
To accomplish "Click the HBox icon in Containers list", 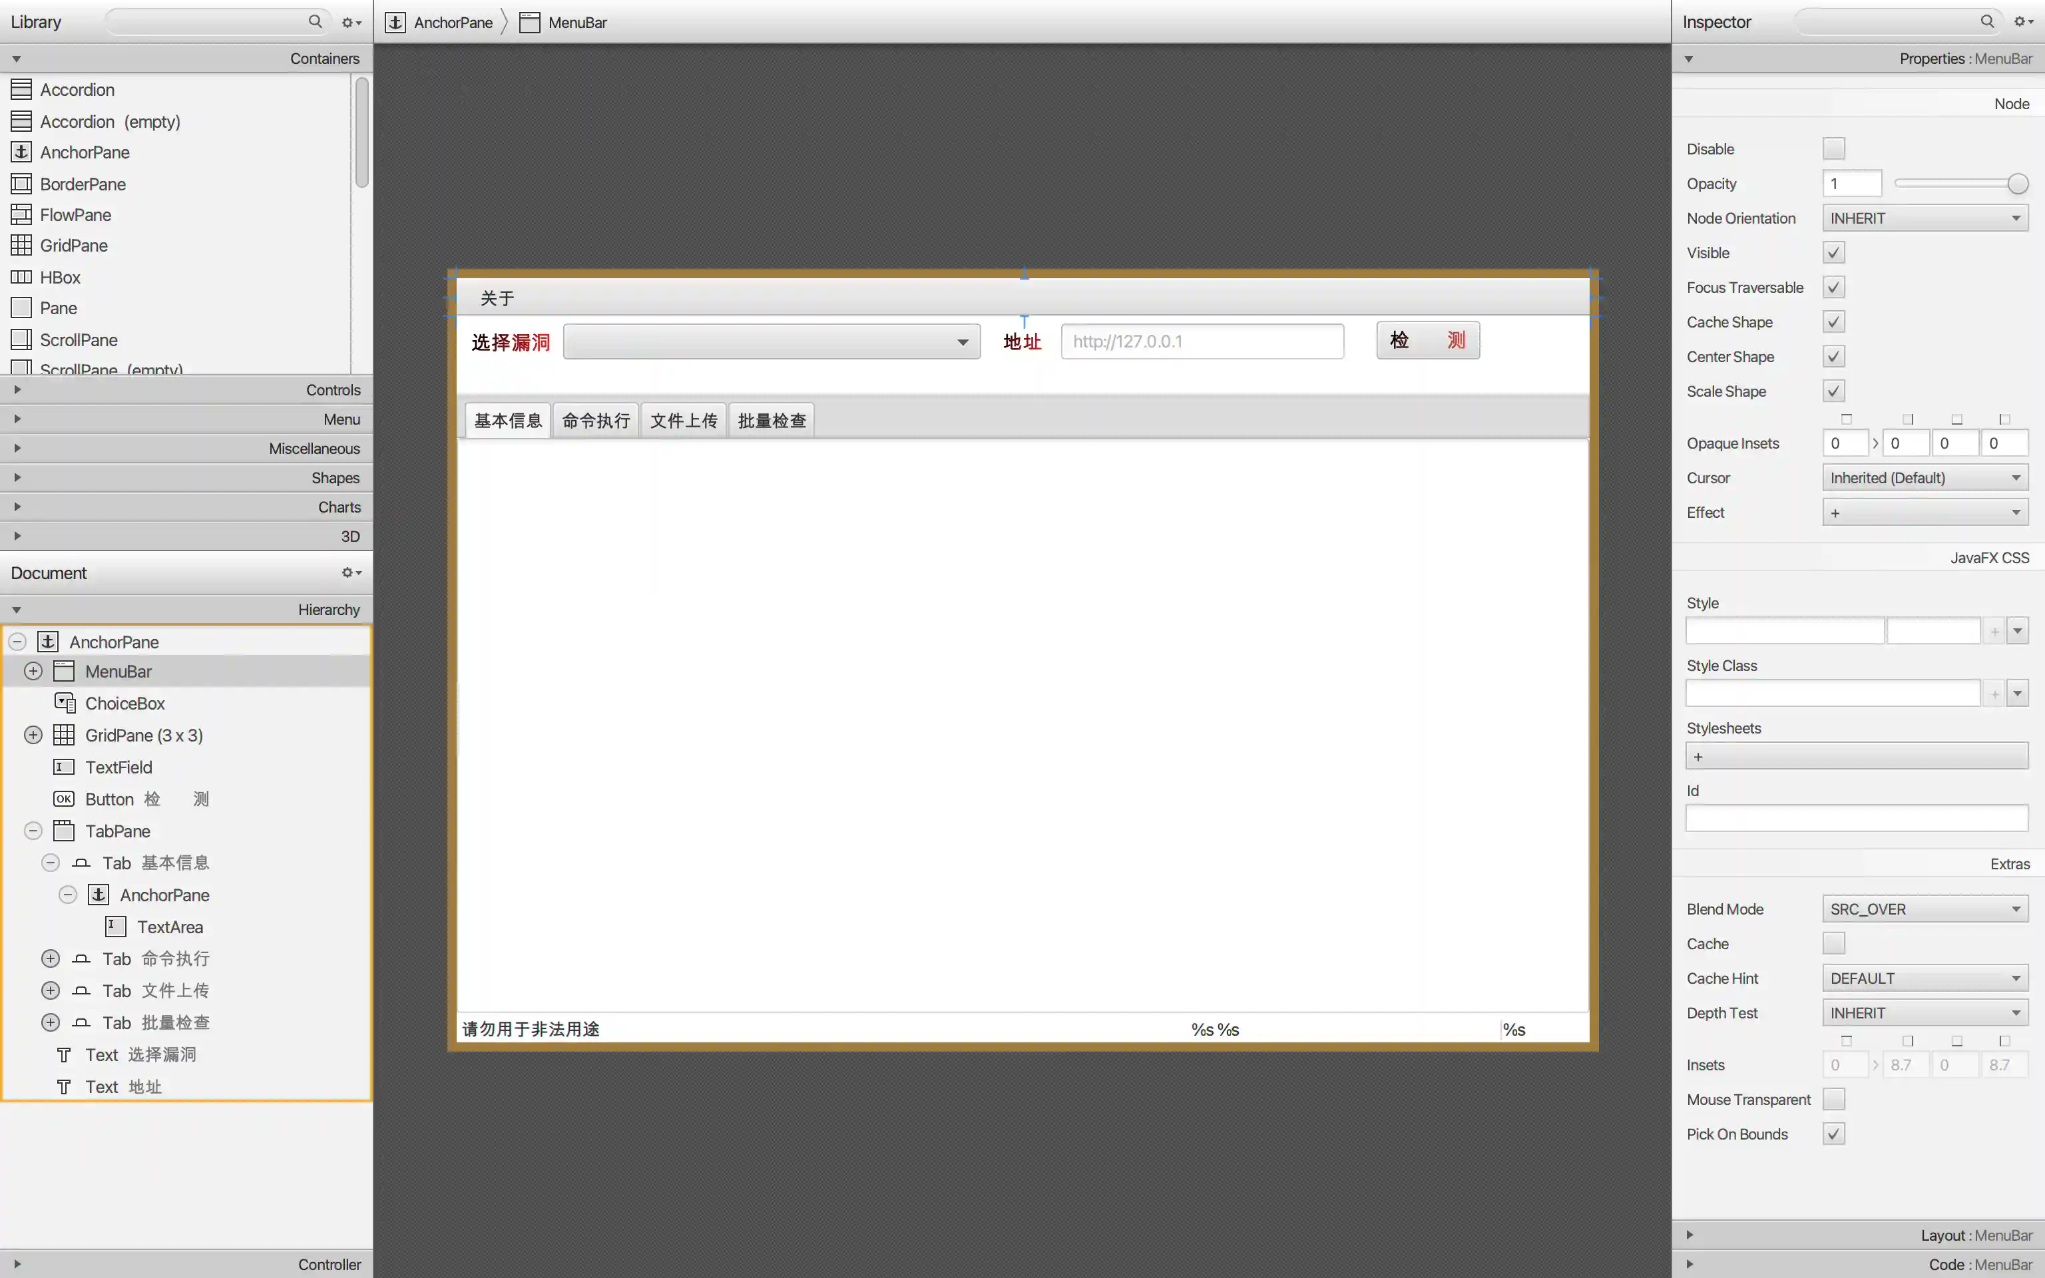I will pyautogui.click(x=21, y=278).
